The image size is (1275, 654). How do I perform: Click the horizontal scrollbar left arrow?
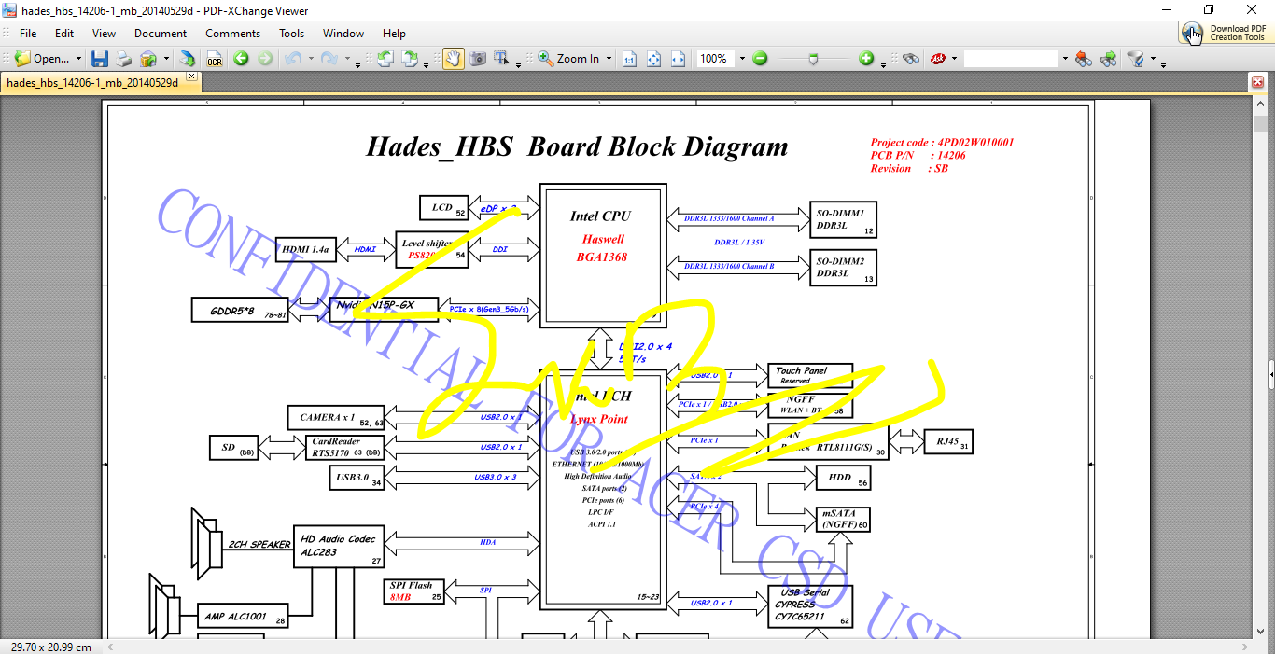click(111, 647)
